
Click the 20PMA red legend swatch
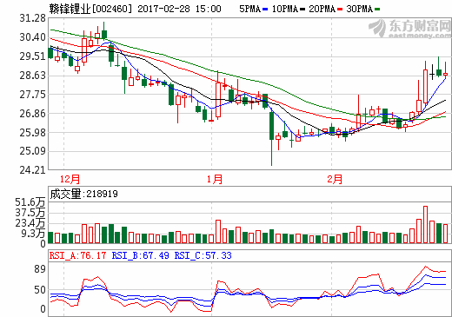coord(340,10)
